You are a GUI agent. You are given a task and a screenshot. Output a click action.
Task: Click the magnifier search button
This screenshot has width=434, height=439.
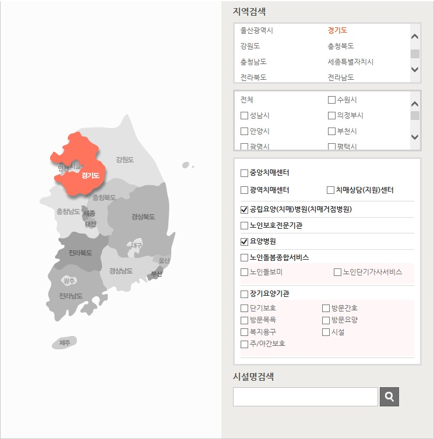pos(389,396)
